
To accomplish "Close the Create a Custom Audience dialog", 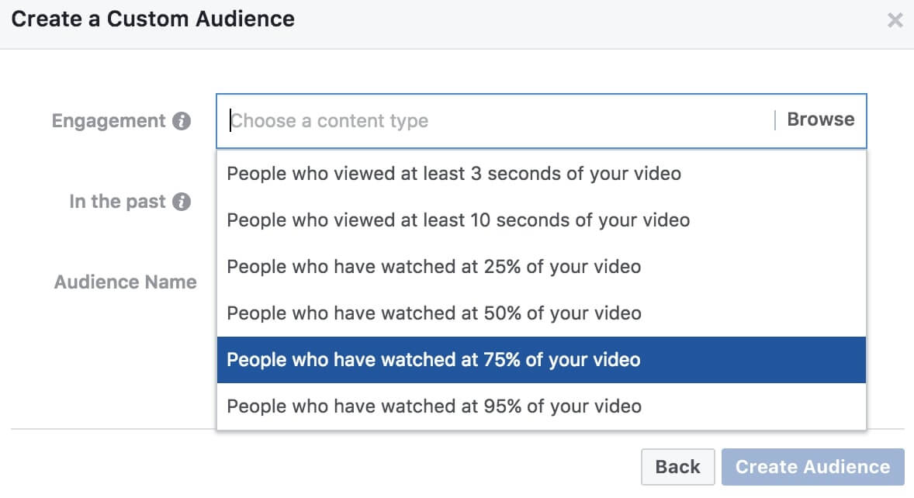I will click(895, 20).
